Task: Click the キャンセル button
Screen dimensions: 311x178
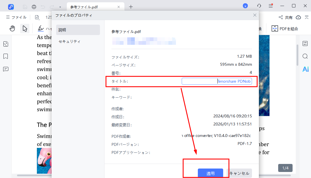Action: click(239, 173)
